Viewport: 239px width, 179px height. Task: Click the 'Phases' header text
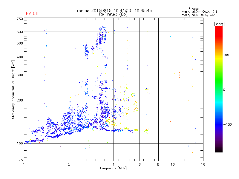point(193,9)
